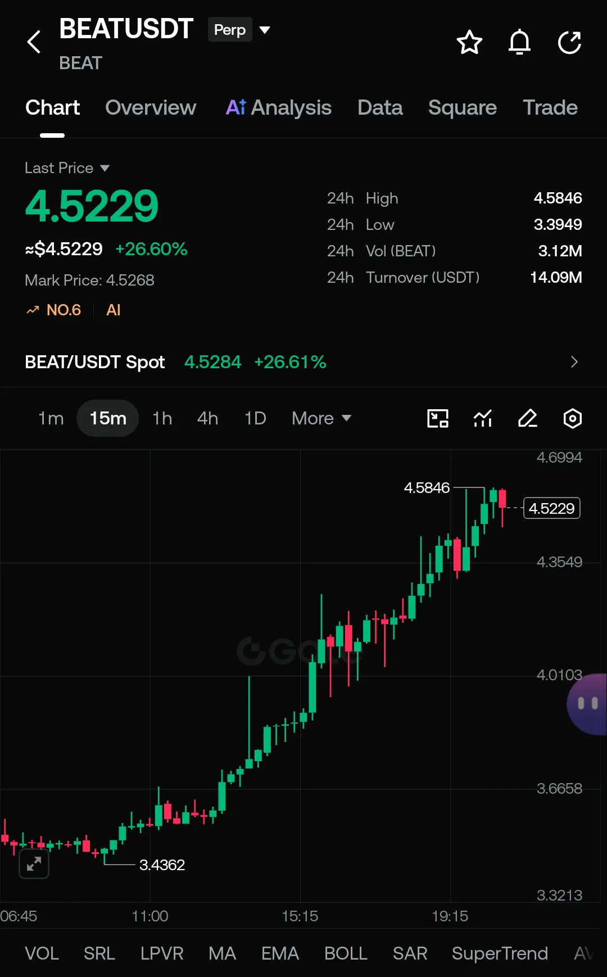Switch to the Chart tab
Screen dimensions: 607x977
tap(52, 107)
